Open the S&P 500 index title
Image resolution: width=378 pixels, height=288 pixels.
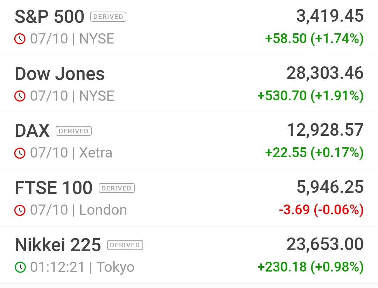[x=49, y=17]
